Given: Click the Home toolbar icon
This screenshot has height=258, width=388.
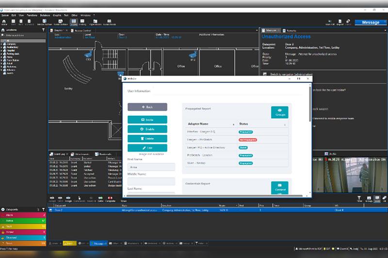Looking at the screenshot, I should (4, 22).
